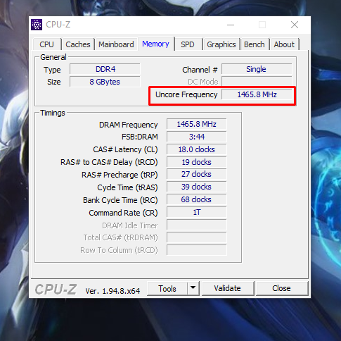The image size is (341, 341).
Task: Click the Command Rate (CR) label
Action: [x=123, y=213]
